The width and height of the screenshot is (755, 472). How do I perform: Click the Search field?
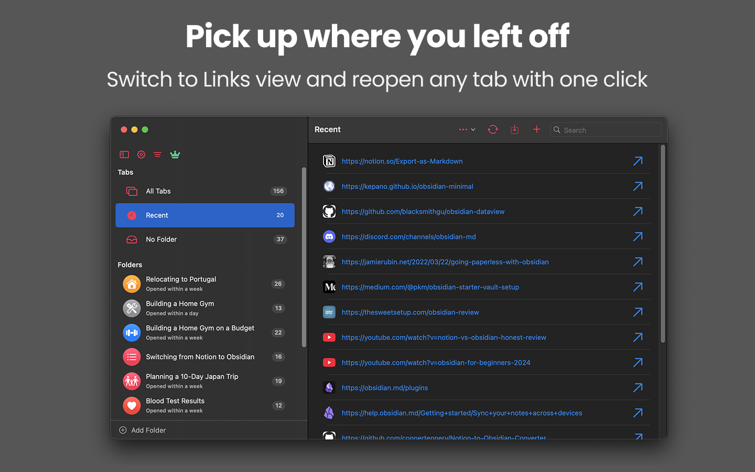(606, 130)
